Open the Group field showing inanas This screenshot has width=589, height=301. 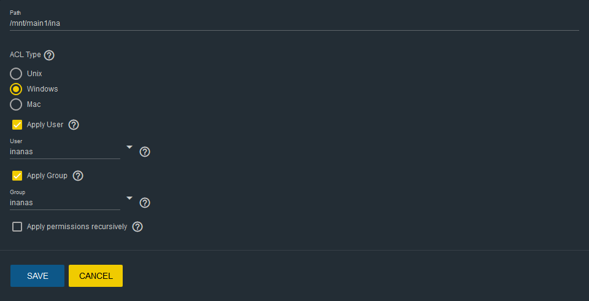click(65, 203)
